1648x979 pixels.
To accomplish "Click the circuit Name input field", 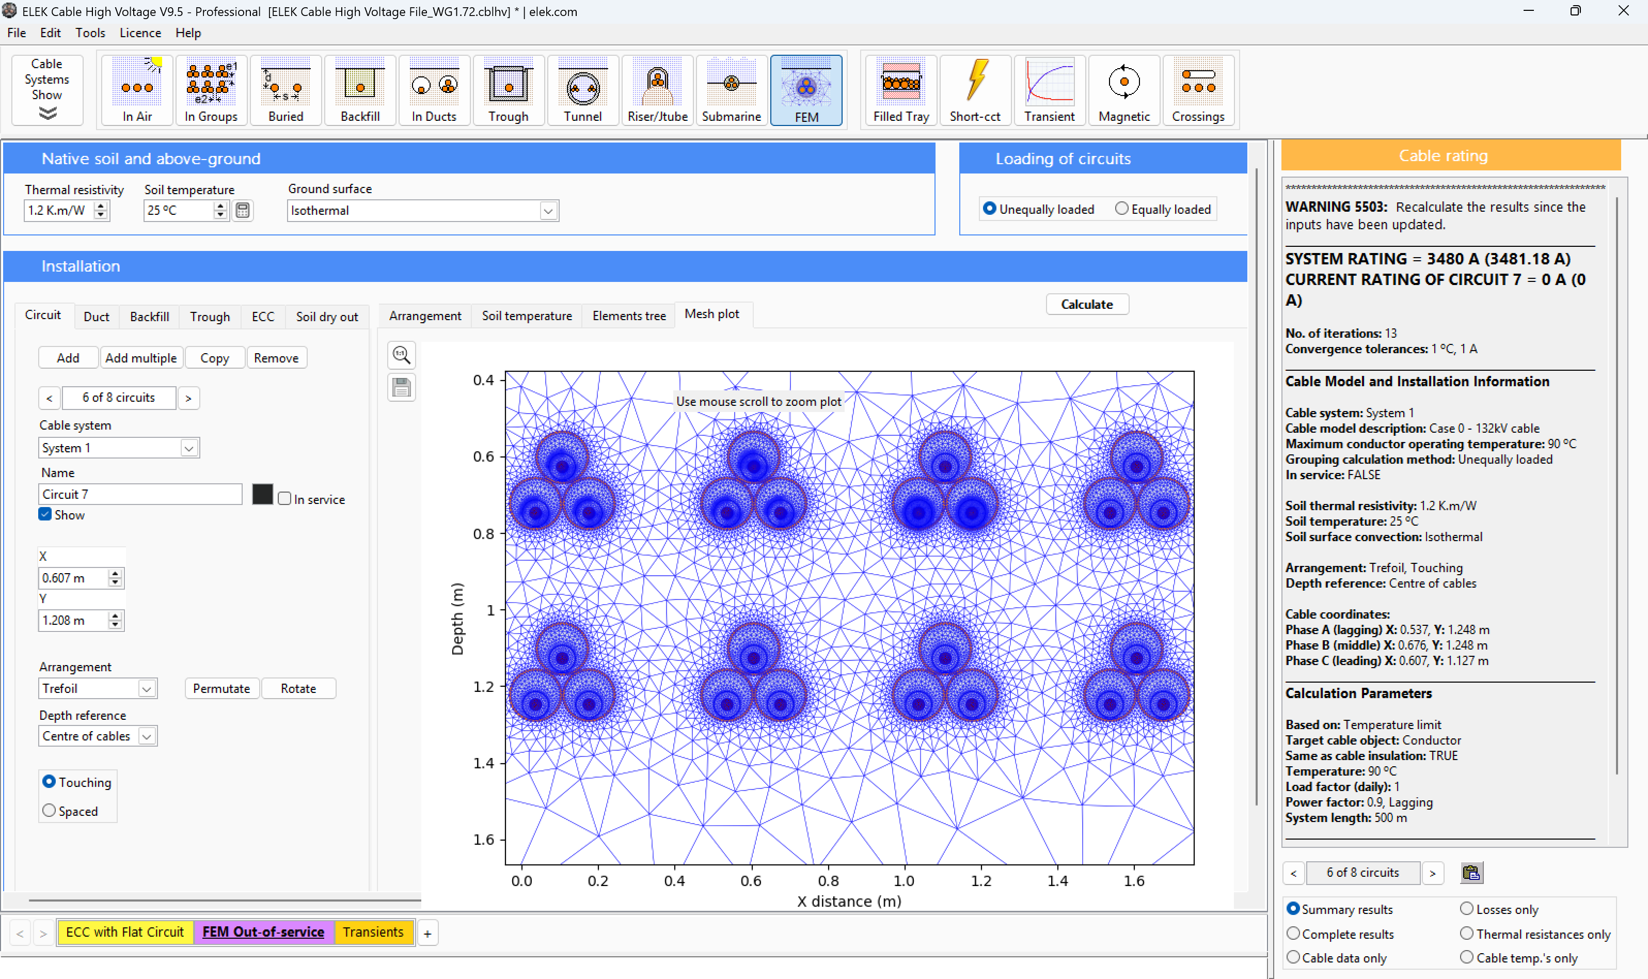I will point(140,494).
